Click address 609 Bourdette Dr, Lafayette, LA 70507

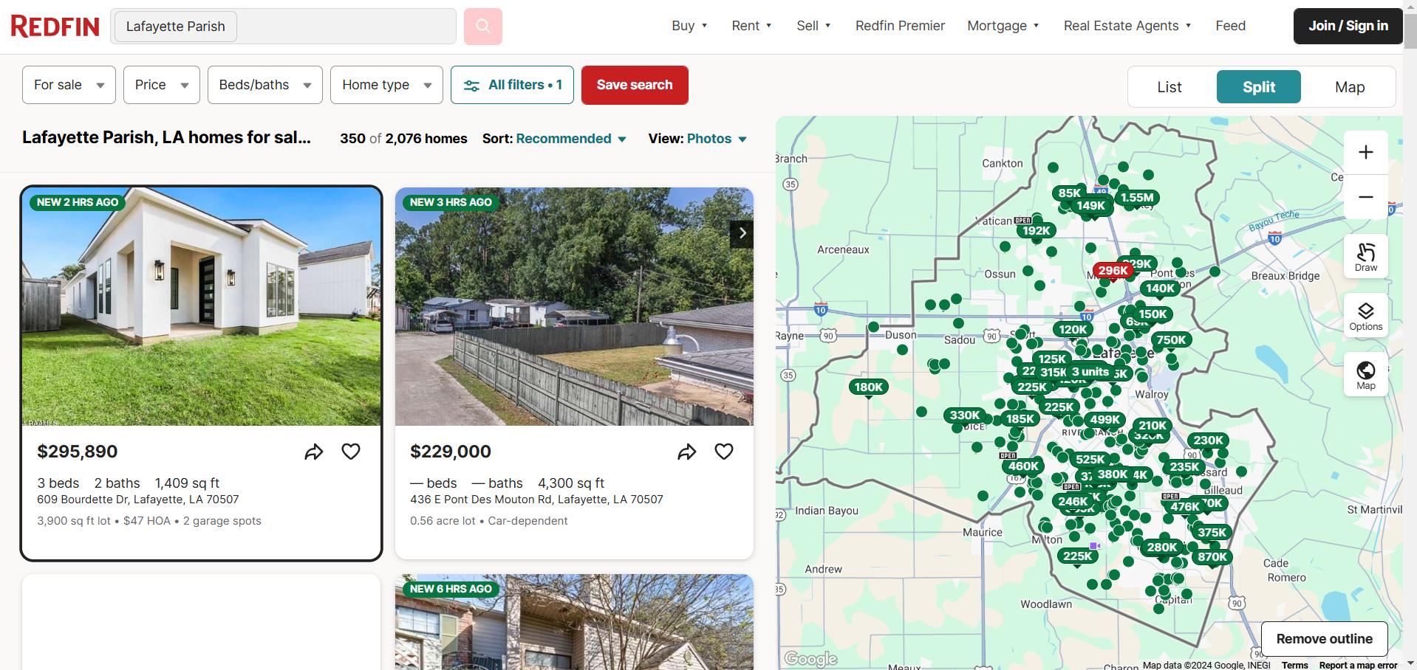click(x=138, y=500)
